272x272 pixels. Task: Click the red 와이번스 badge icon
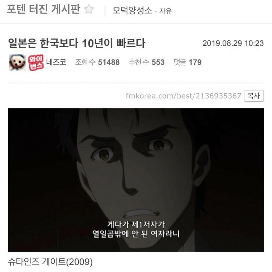(36, 62)
